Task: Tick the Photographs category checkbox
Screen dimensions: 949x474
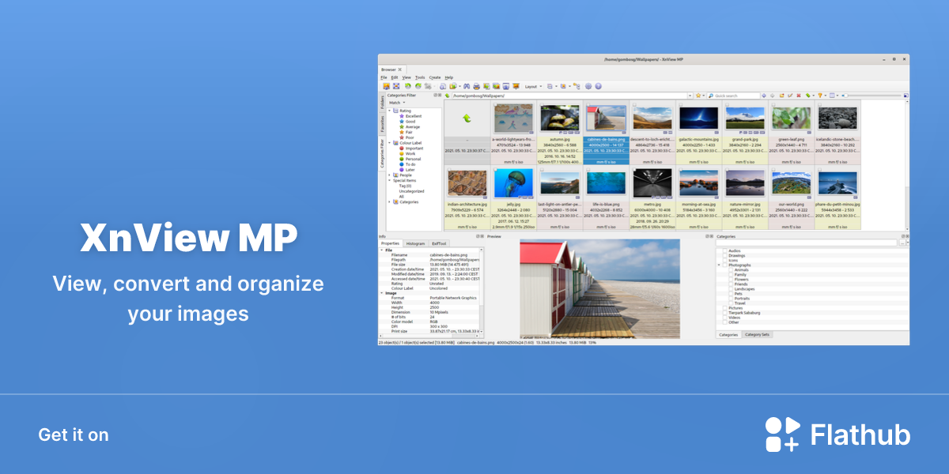Action: pos(725,265)
